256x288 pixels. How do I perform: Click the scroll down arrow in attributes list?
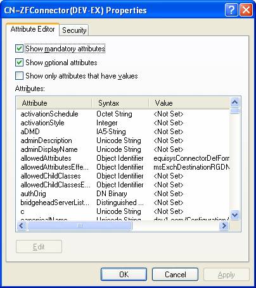234,215
